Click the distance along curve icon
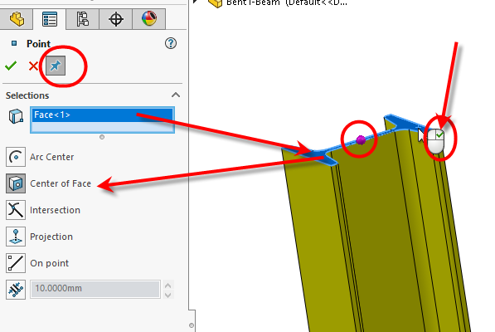The width and height of the screenshot is (495, 332). (16, 290)
